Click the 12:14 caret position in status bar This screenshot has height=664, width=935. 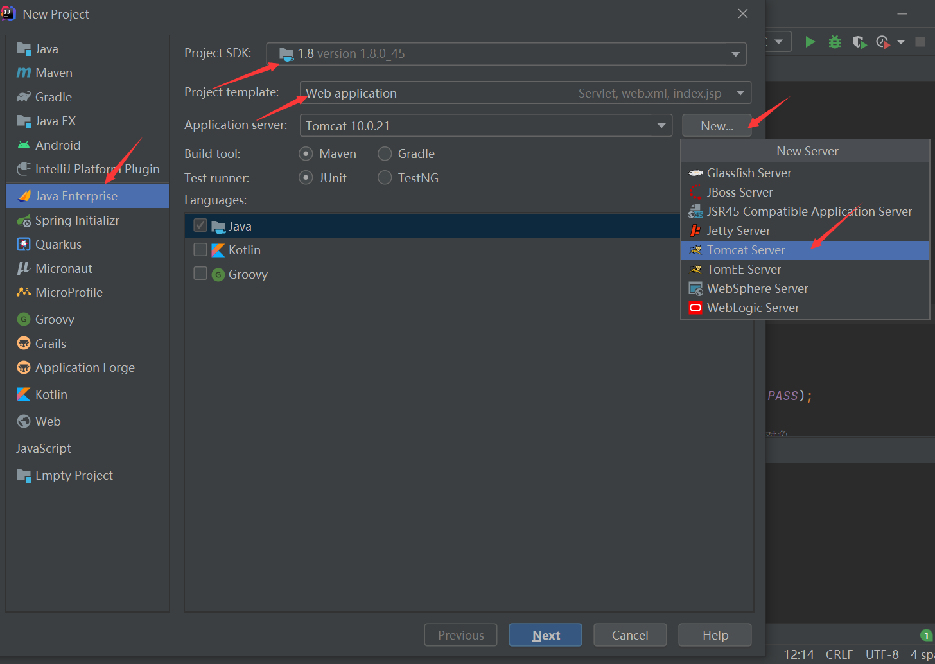[799, 654]
